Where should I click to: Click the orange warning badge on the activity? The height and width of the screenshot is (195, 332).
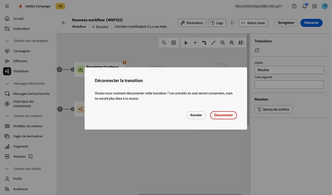(124, 62)
